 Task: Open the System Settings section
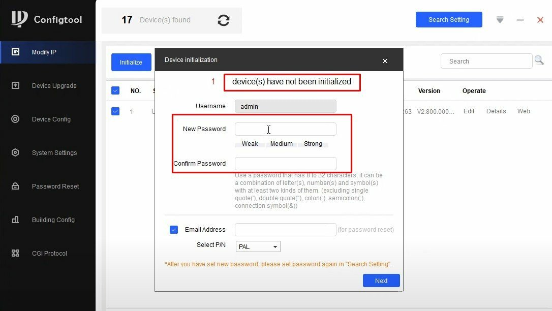pos(48,152)
